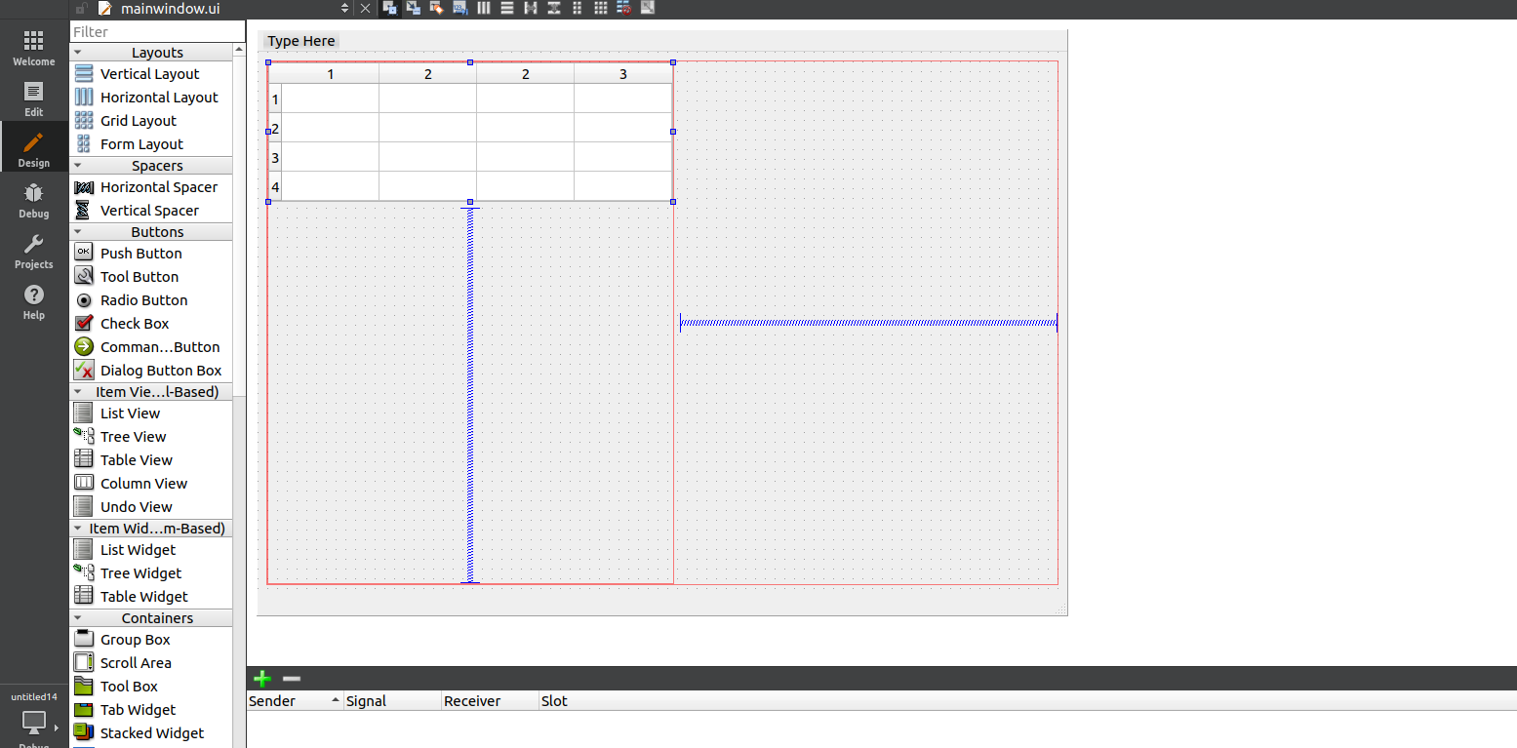Open the Welcome mode
Image resolution: width=1517 pixels, height=748 pixels.
[x=33, y=46]
